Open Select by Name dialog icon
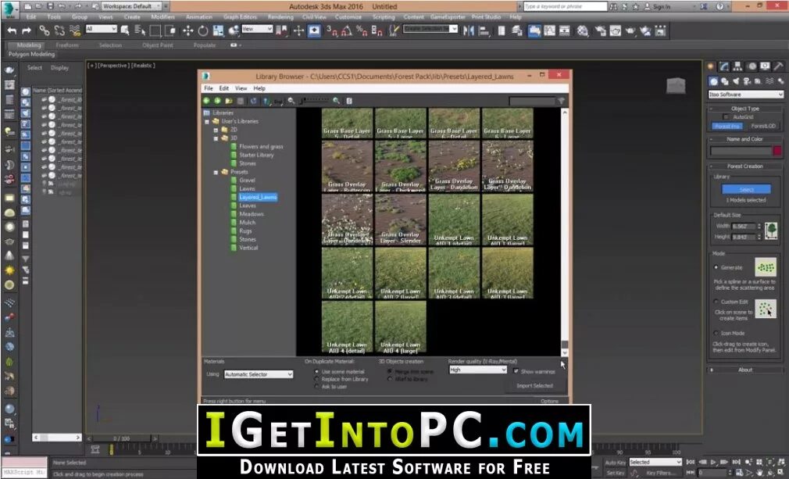The image size is (789, 479). click(x=140, y=30)
